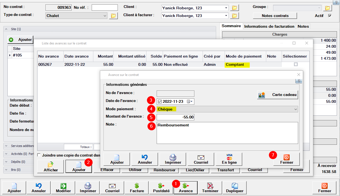Image resolution: width=340 pixels, height=196 pixels.
Task: Click Afficher in the advances list window
Action: coord(51,167)
